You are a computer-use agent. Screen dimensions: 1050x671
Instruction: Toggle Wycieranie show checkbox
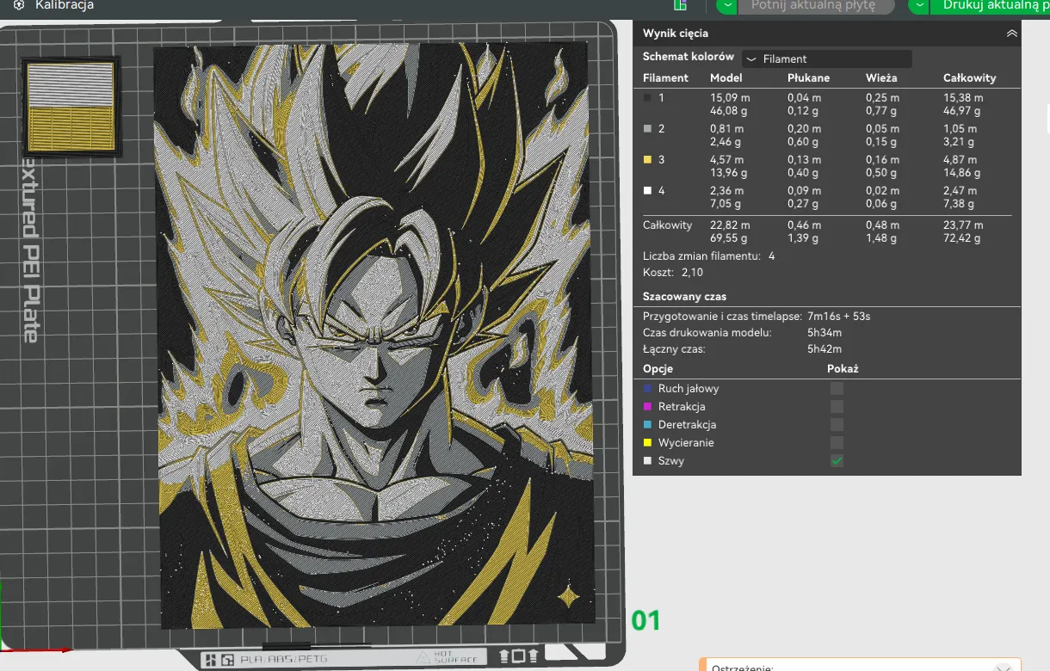click(837, 443)
